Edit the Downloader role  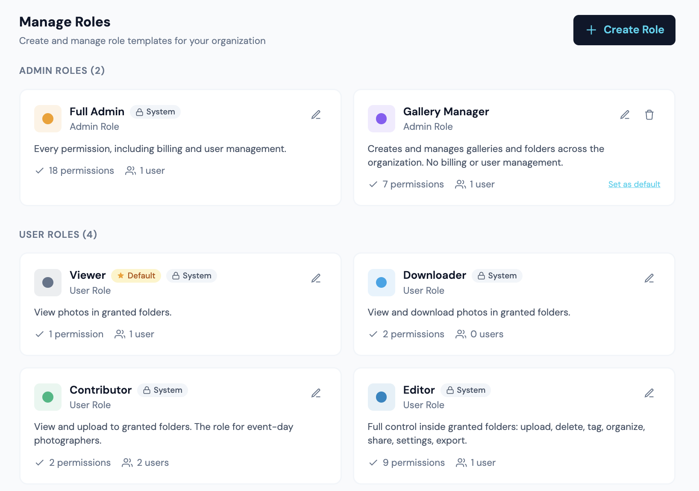tap(649, 278)
